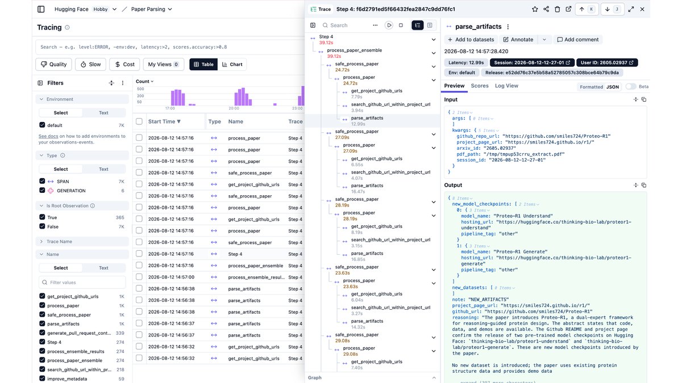Toggle the False root observation checkbox
The image size is (682, 383).
point(42,226)
